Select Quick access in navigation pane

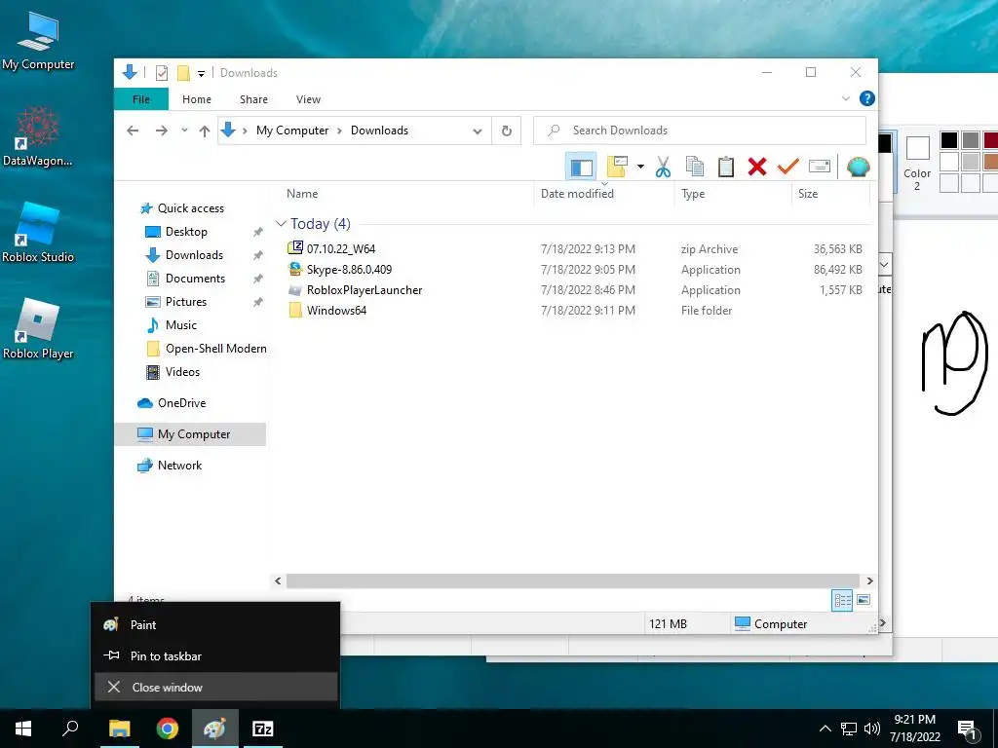click(190, 208)
